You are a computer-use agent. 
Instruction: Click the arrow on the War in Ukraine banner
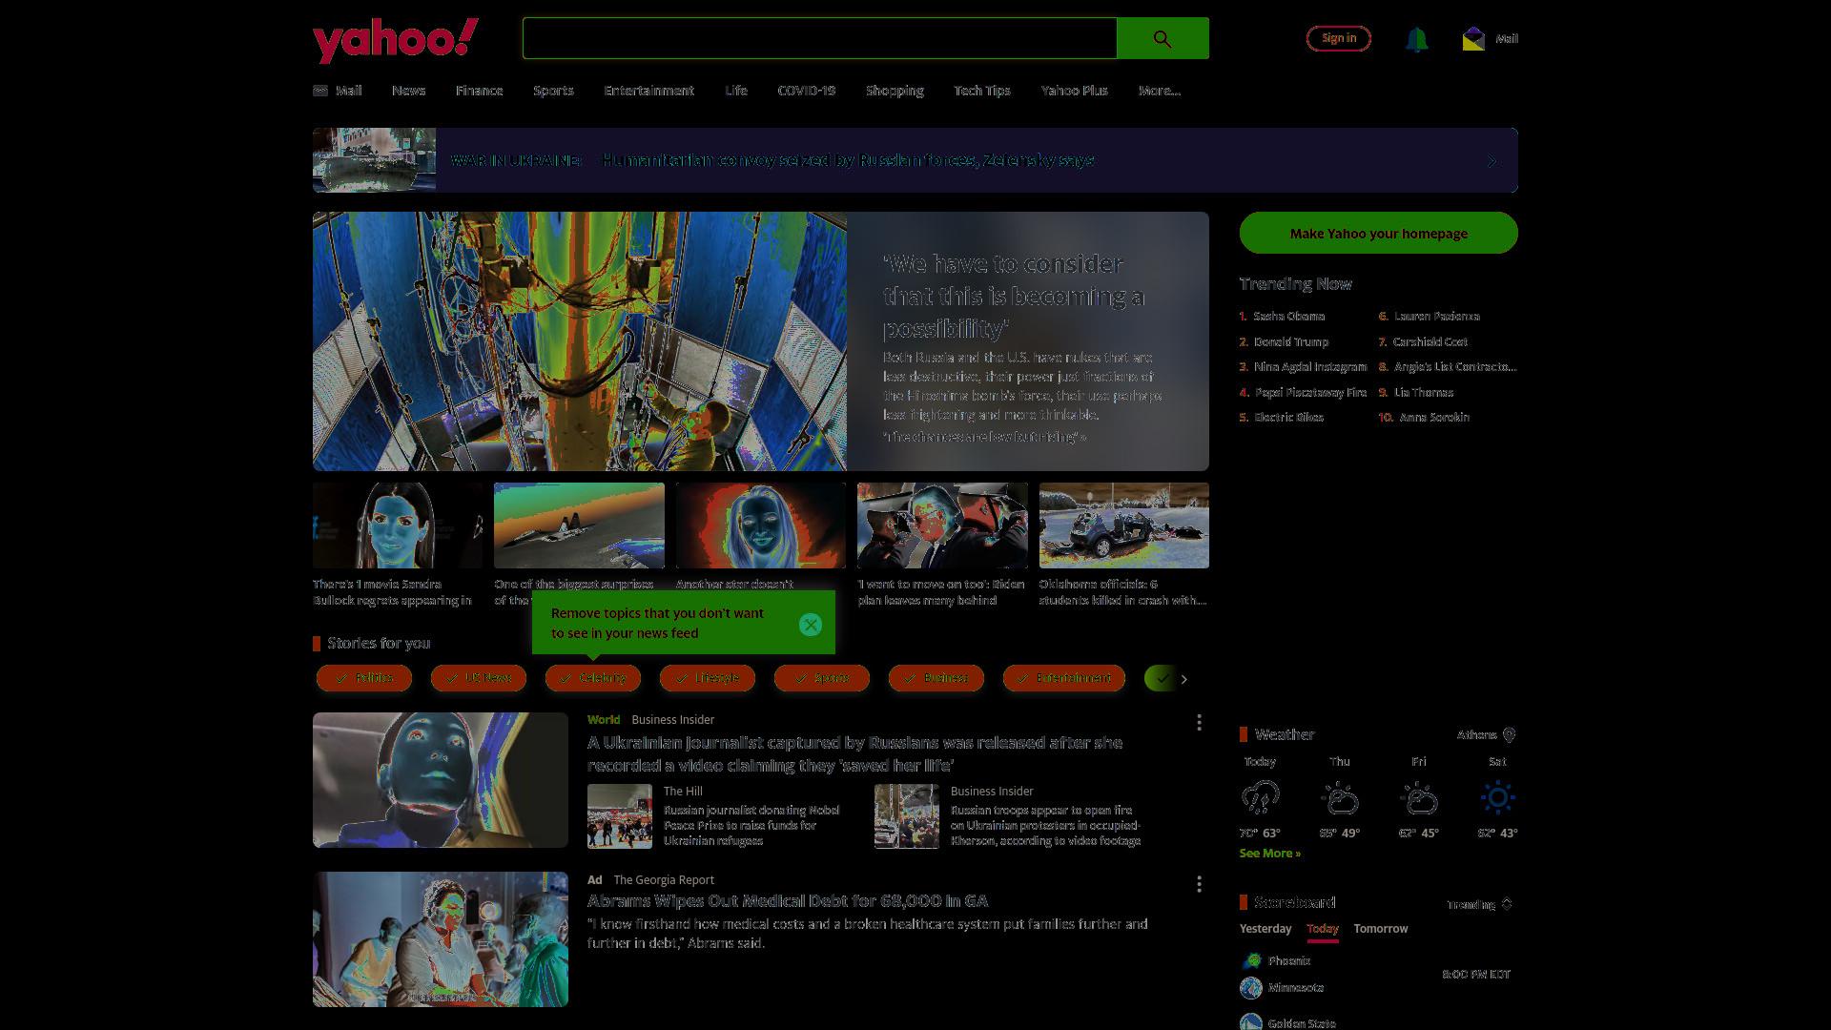pos(1492,161)
